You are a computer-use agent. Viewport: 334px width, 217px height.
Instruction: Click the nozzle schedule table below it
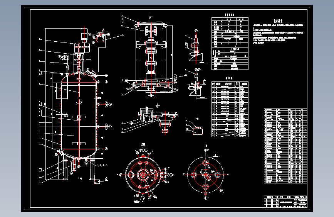pyautogui.click(x=230, y=109)
